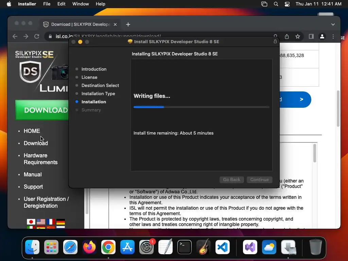This screenshot has width=348, height=261.
Task: Expand Chrome's tab search chevron
Action: pyautogui.click(x=333, y=24)
